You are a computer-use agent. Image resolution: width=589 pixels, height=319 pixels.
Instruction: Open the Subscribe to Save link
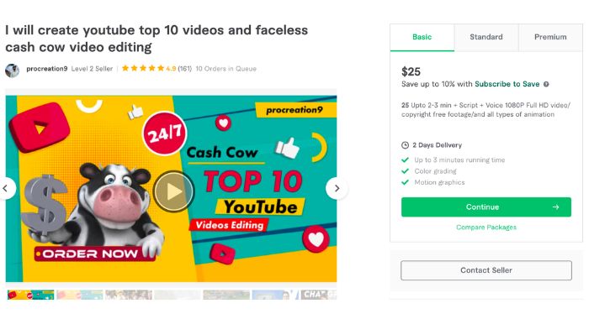pyautogui.click(x=507, y=84)
